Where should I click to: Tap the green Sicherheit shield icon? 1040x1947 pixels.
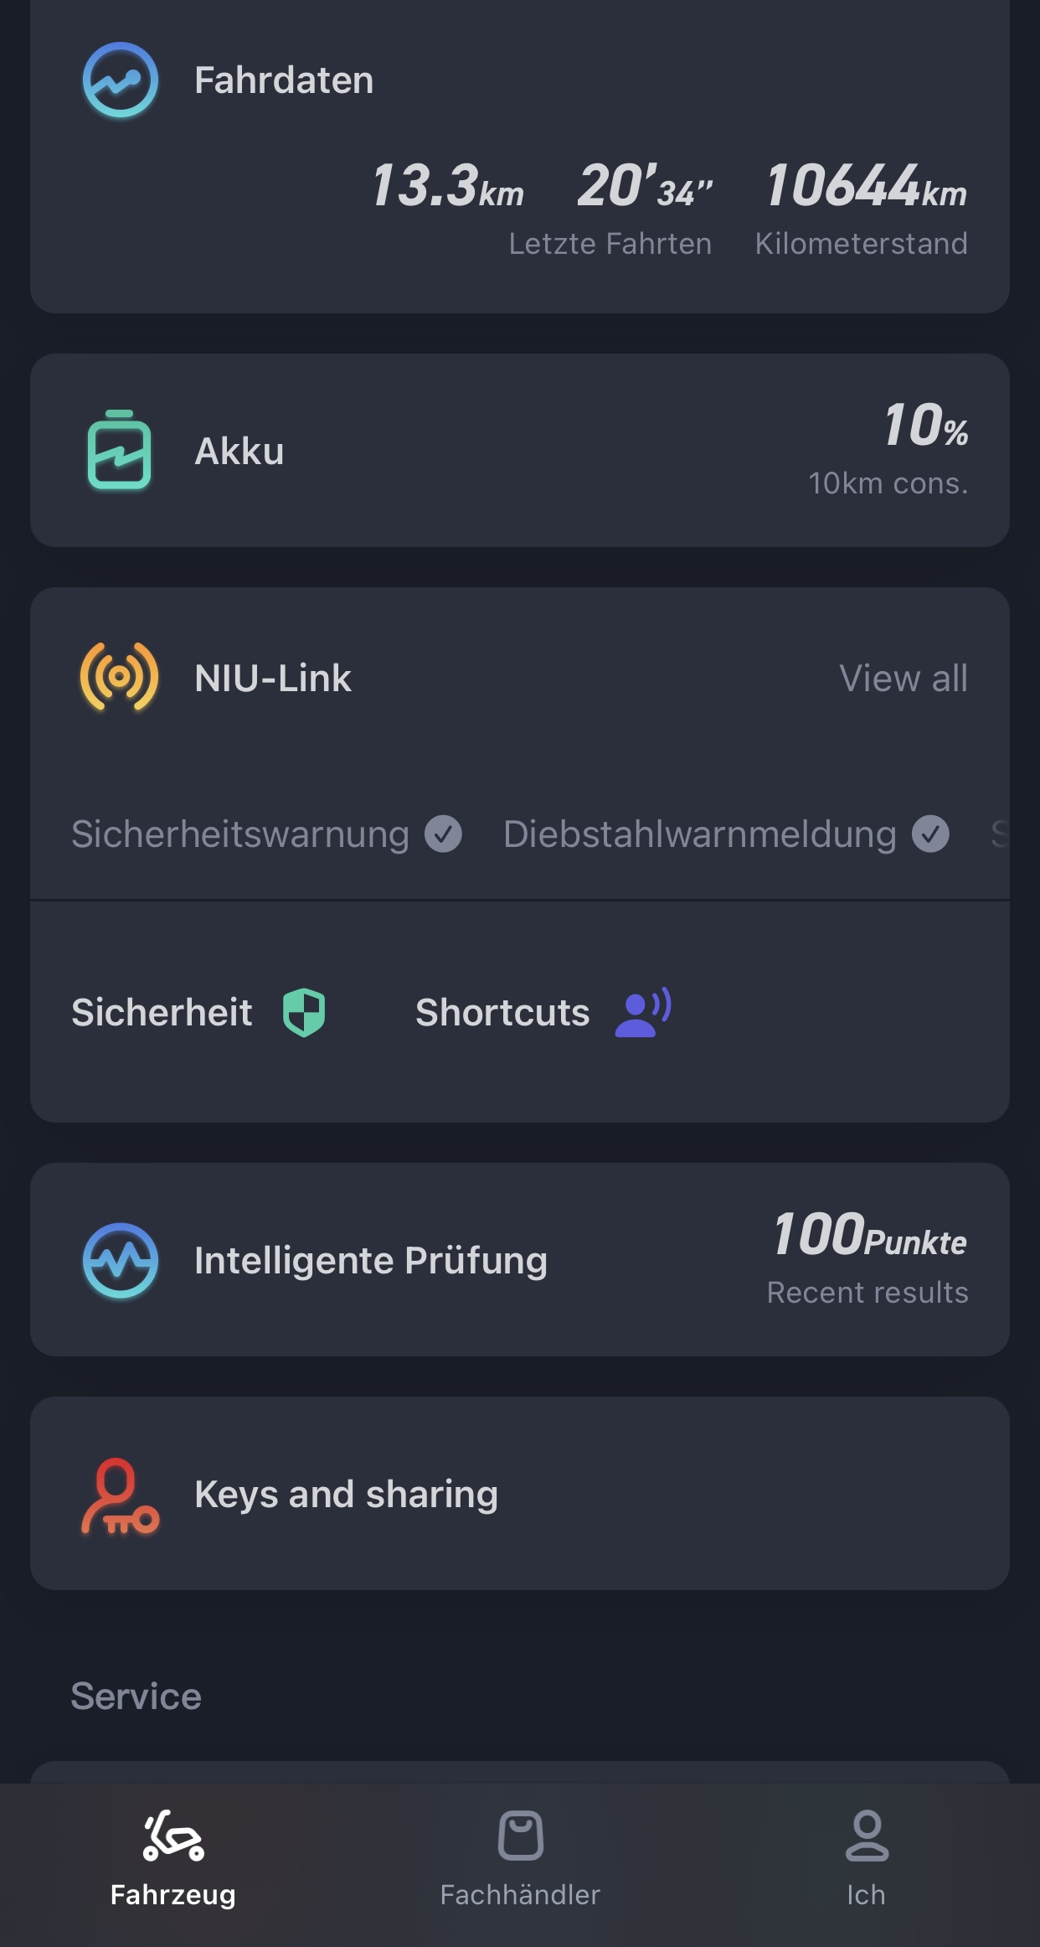click(304, 1012)
